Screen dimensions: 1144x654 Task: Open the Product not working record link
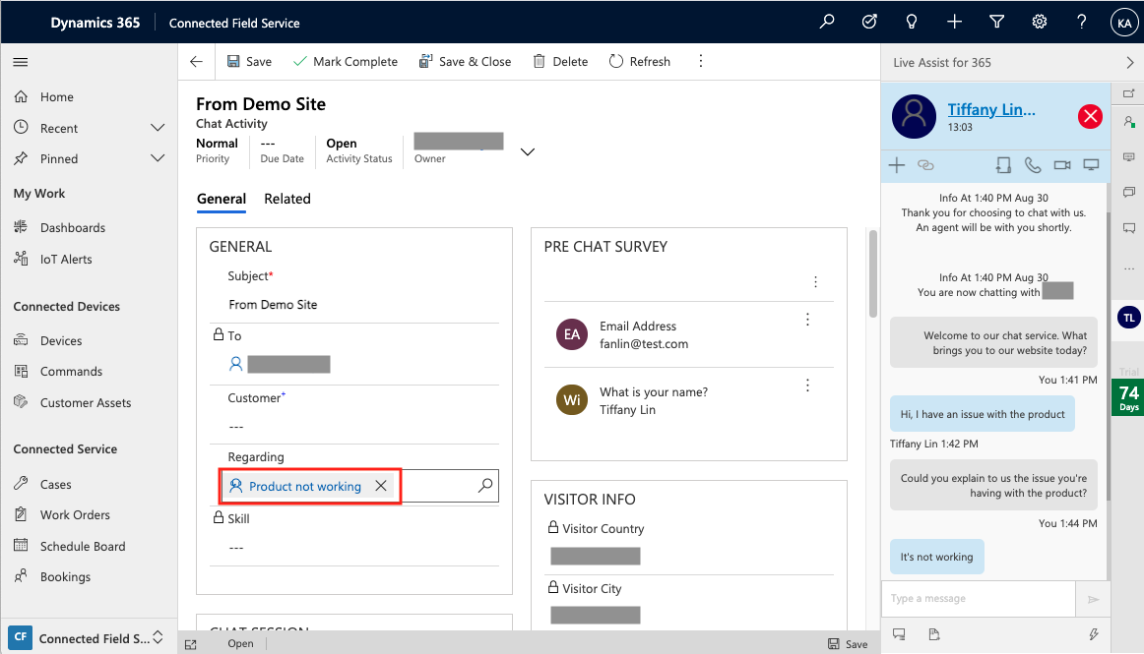pyautogui.click(x=305, y=486)
